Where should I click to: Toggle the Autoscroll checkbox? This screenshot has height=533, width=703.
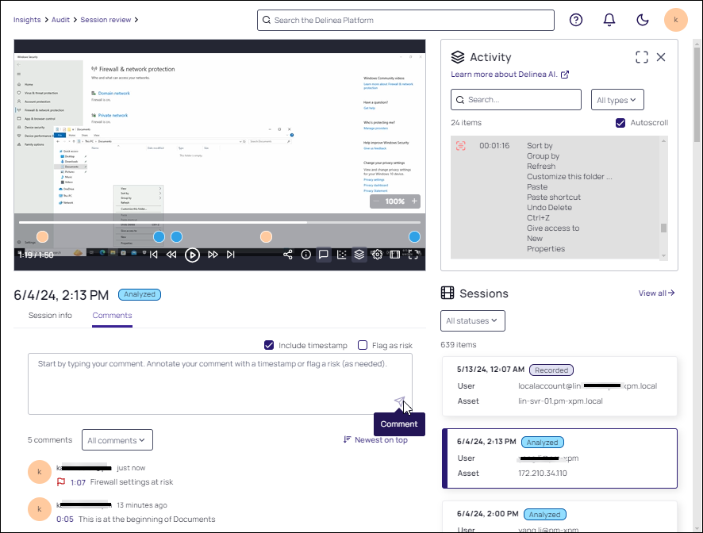click(x=620, y=123)
